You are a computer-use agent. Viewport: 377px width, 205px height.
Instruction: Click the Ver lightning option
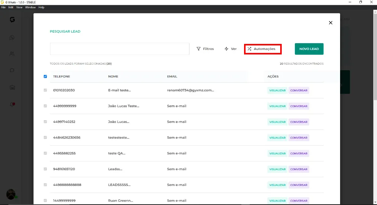click(230, 49)
